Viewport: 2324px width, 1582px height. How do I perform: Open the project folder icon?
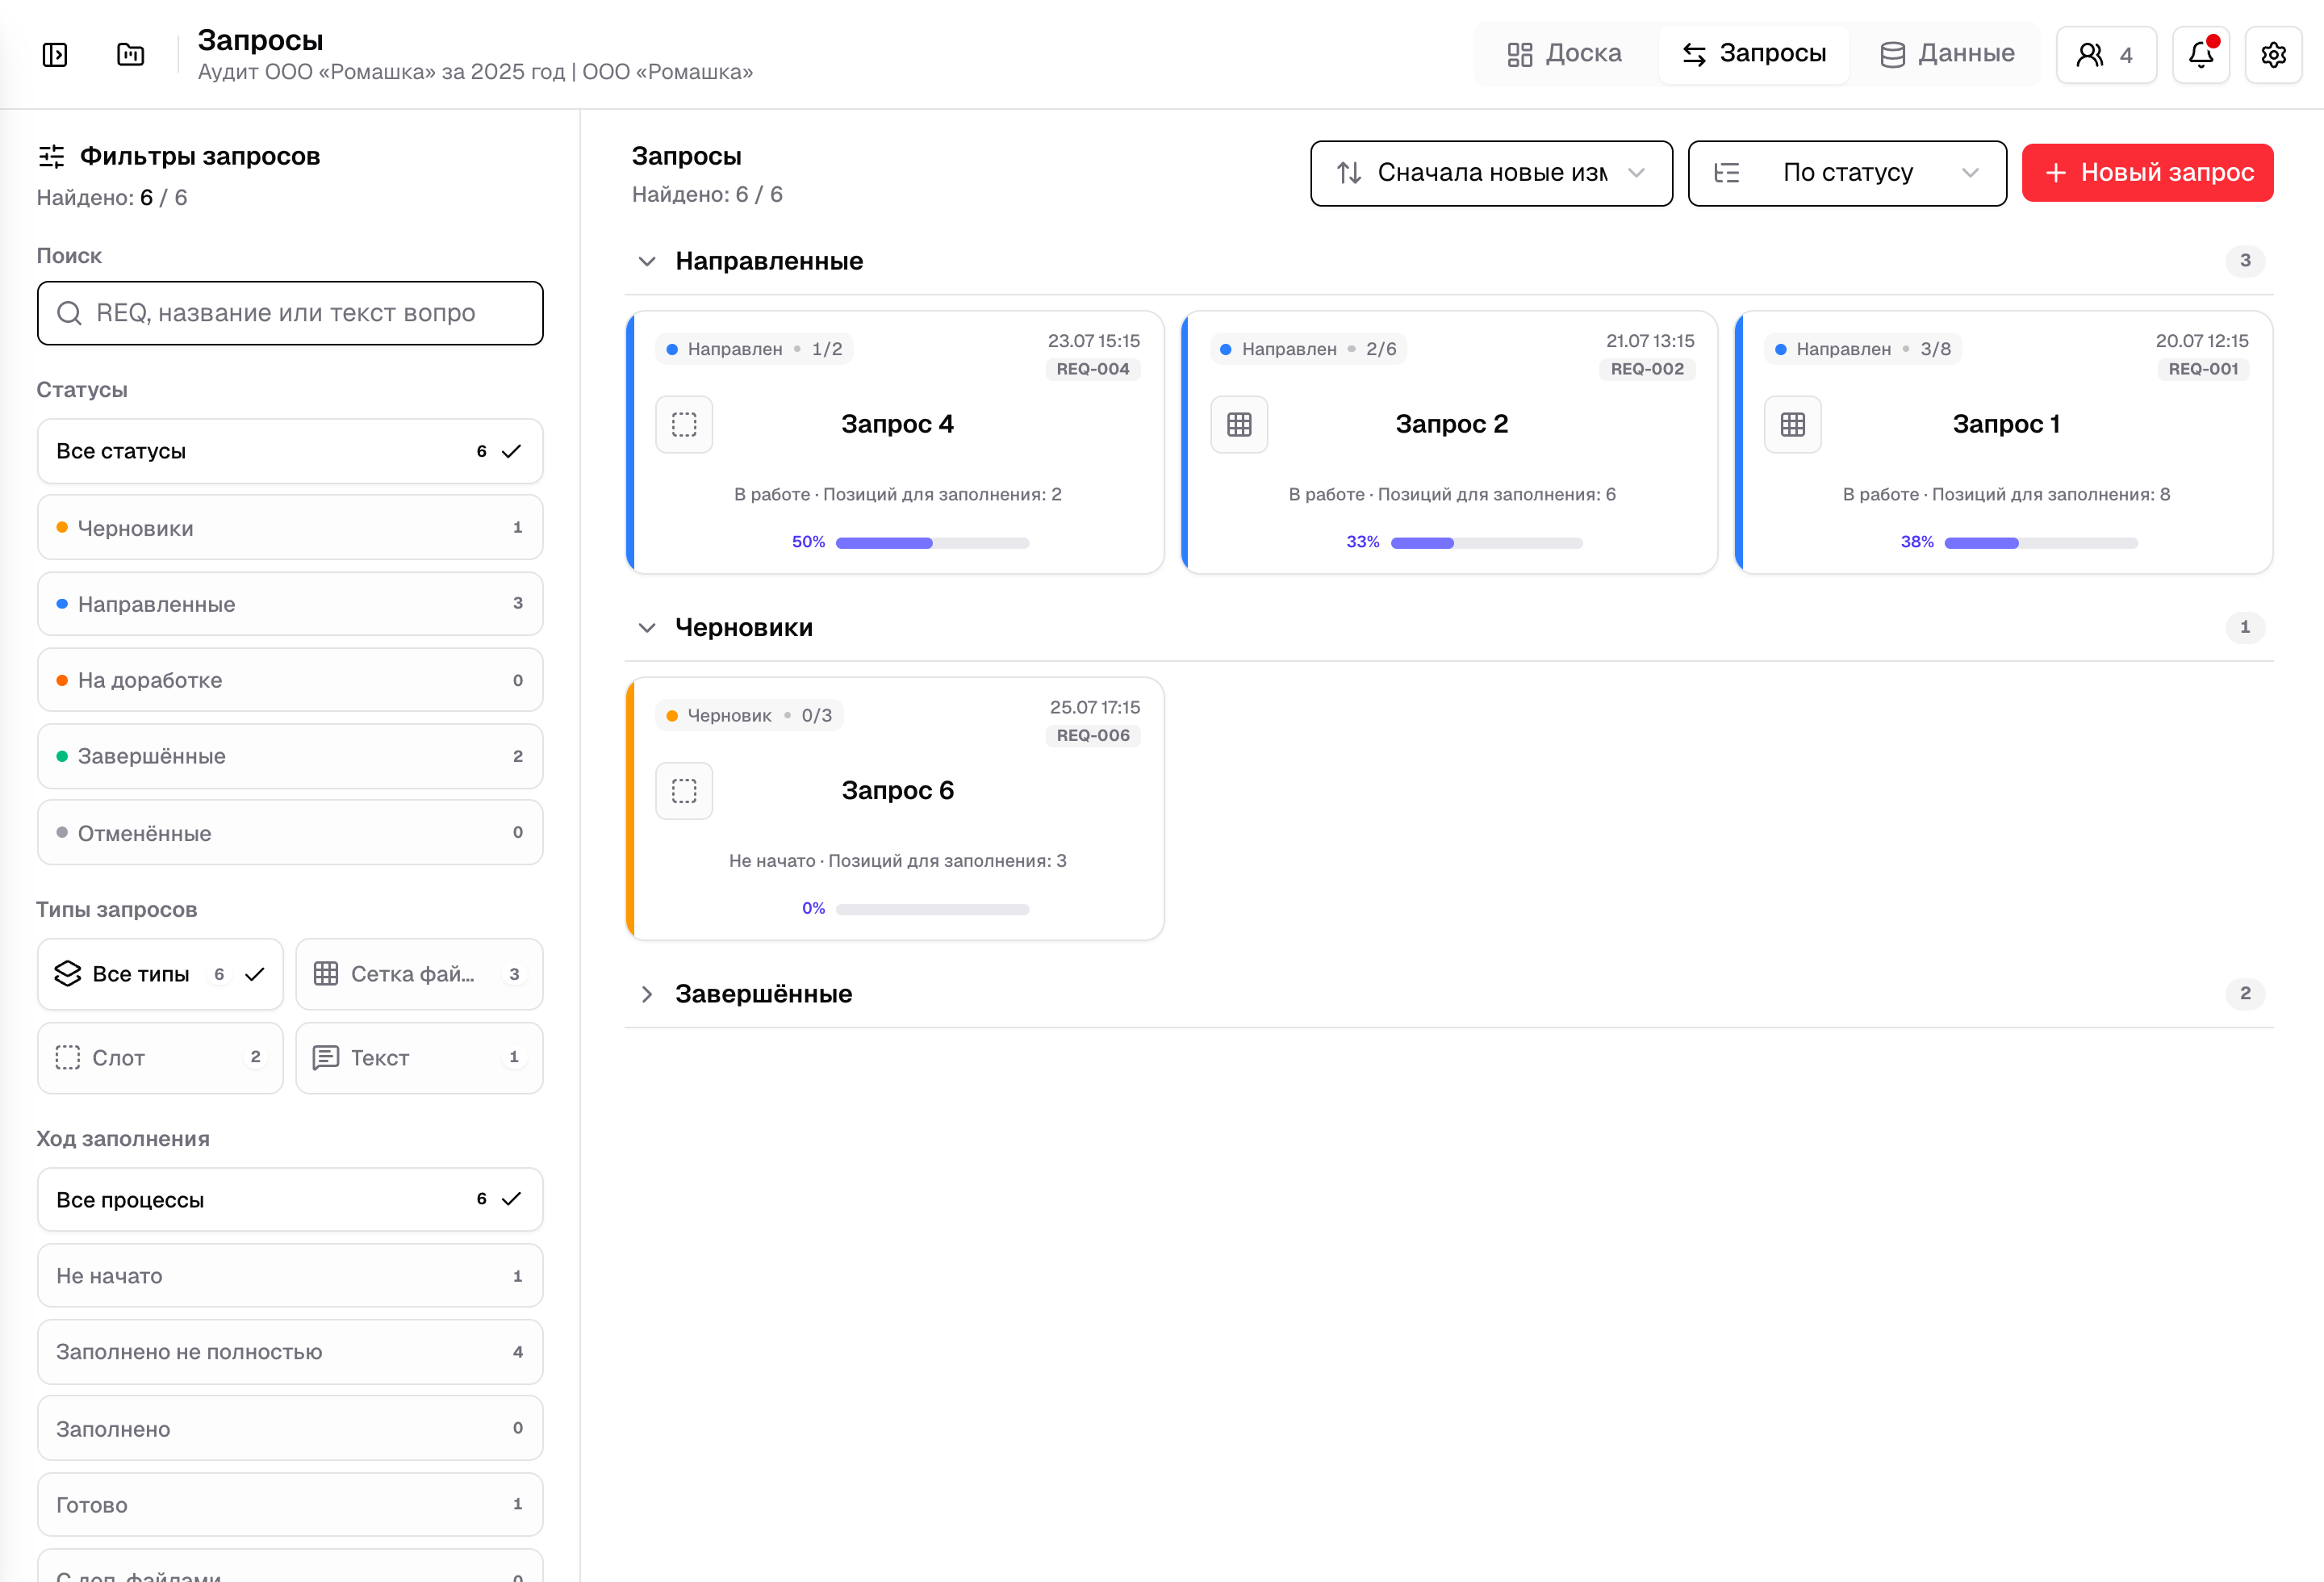(x=131, y=54)
